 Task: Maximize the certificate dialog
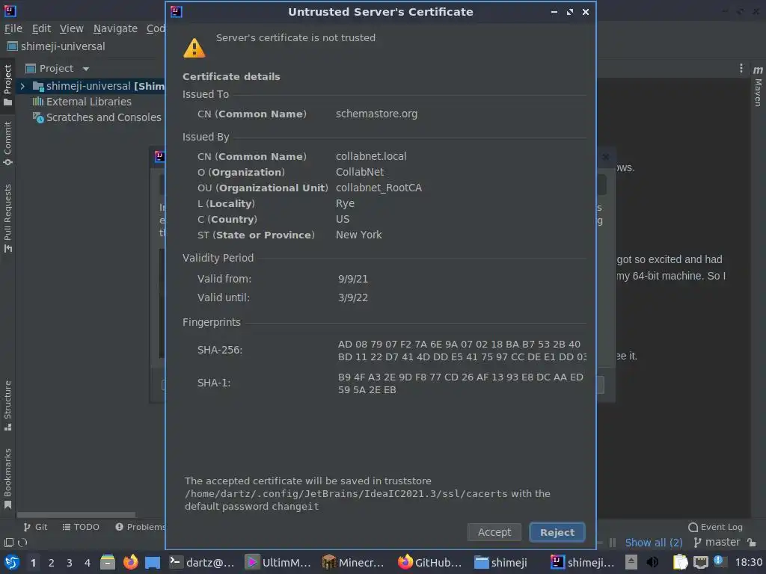click(x=569, y=12)
